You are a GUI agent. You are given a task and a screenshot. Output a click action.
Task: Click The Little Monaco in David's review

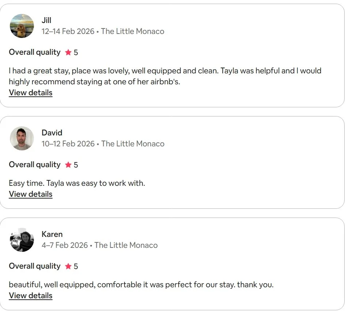pos(133,143)
